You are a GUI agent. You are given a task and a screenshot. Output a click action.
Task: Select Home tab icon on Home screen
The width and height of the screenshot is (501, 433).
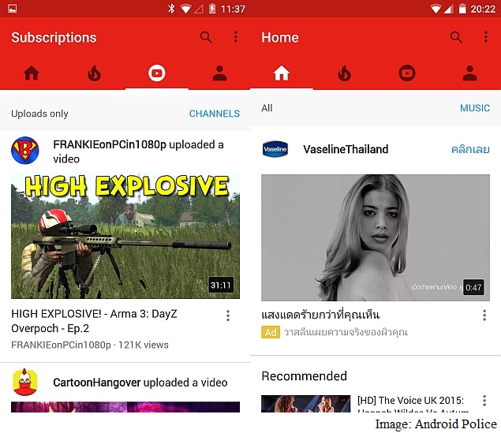[x=282, y=73]
